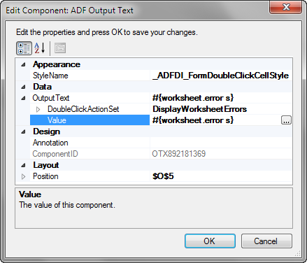The width and height of the screenshot is (307, 263).
Task: Expand the Position property
Action: (23, 176)
